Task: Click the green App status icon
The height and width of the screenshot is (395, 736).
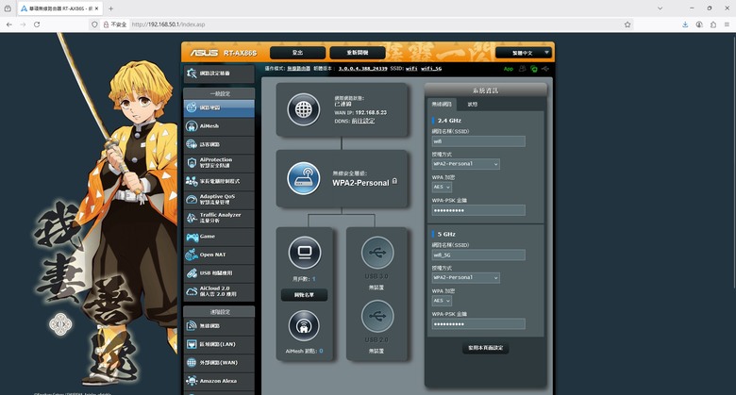Action: point(509,69)
